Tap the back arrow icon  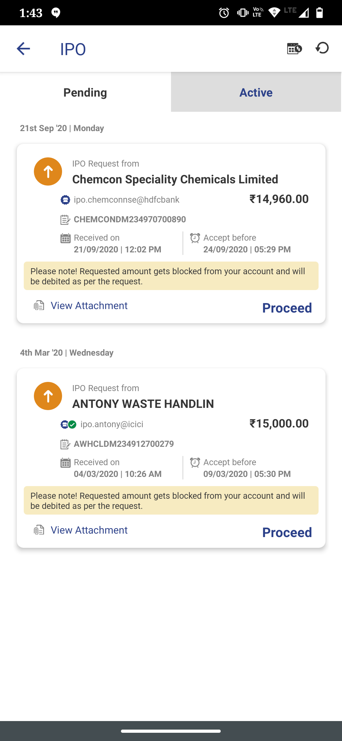coord(23,49)
